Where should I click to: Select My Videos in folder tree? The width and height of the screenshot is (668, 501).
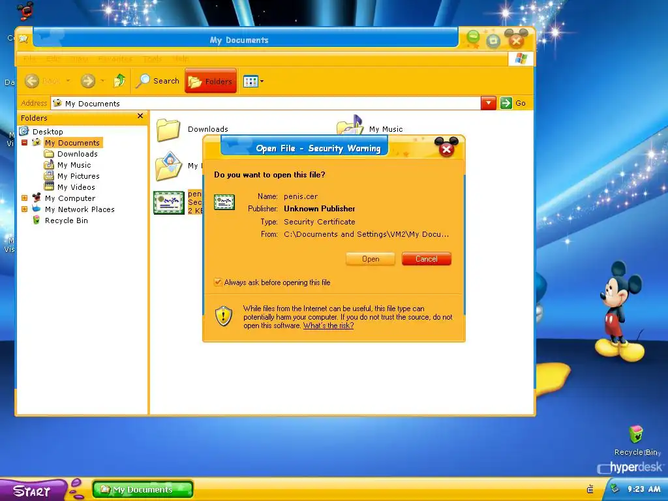[76, 187]
